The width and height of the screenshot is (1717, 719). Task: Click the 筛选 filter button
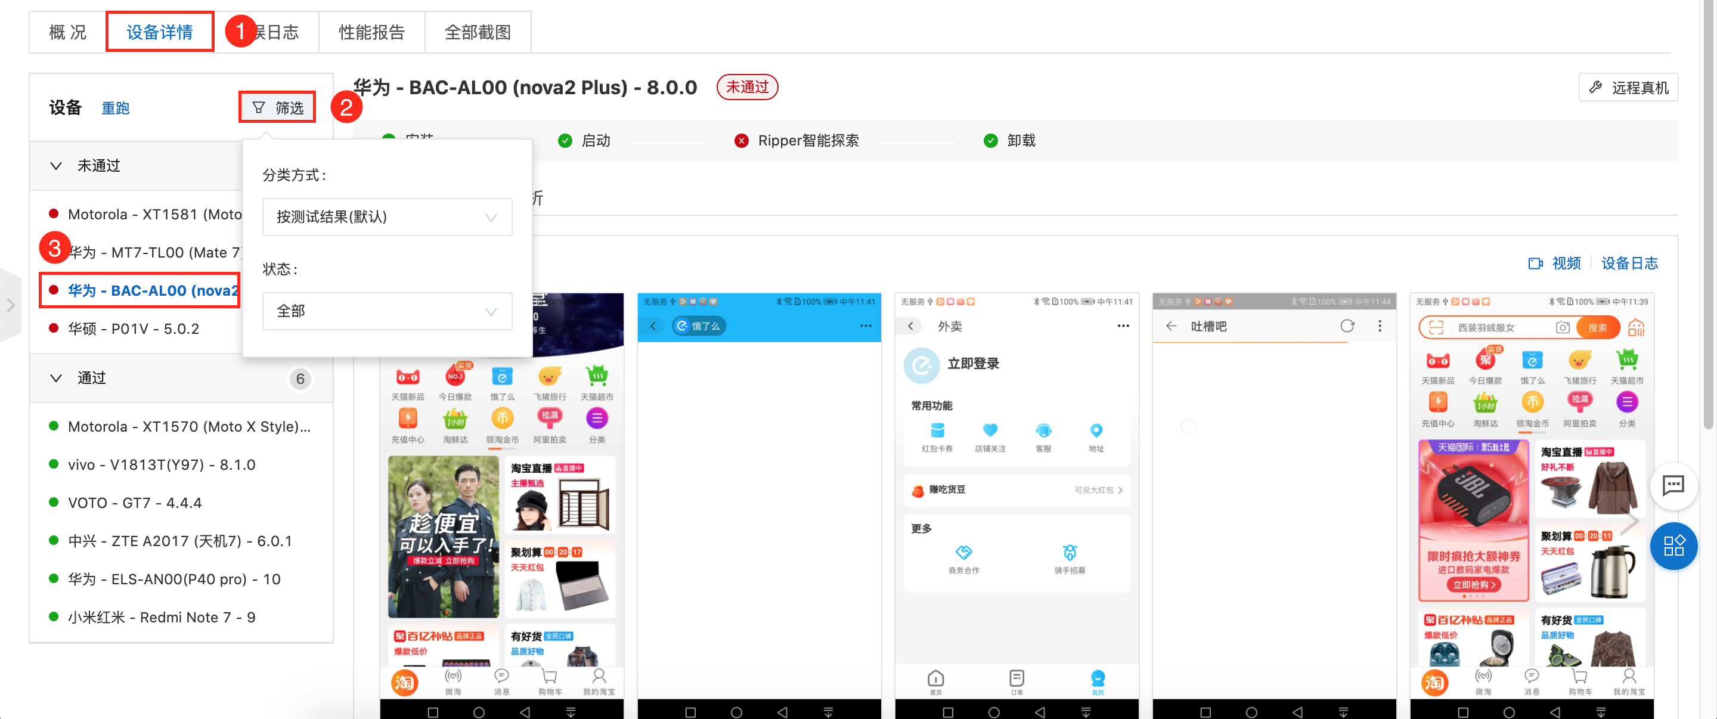[x=277, y=107]
